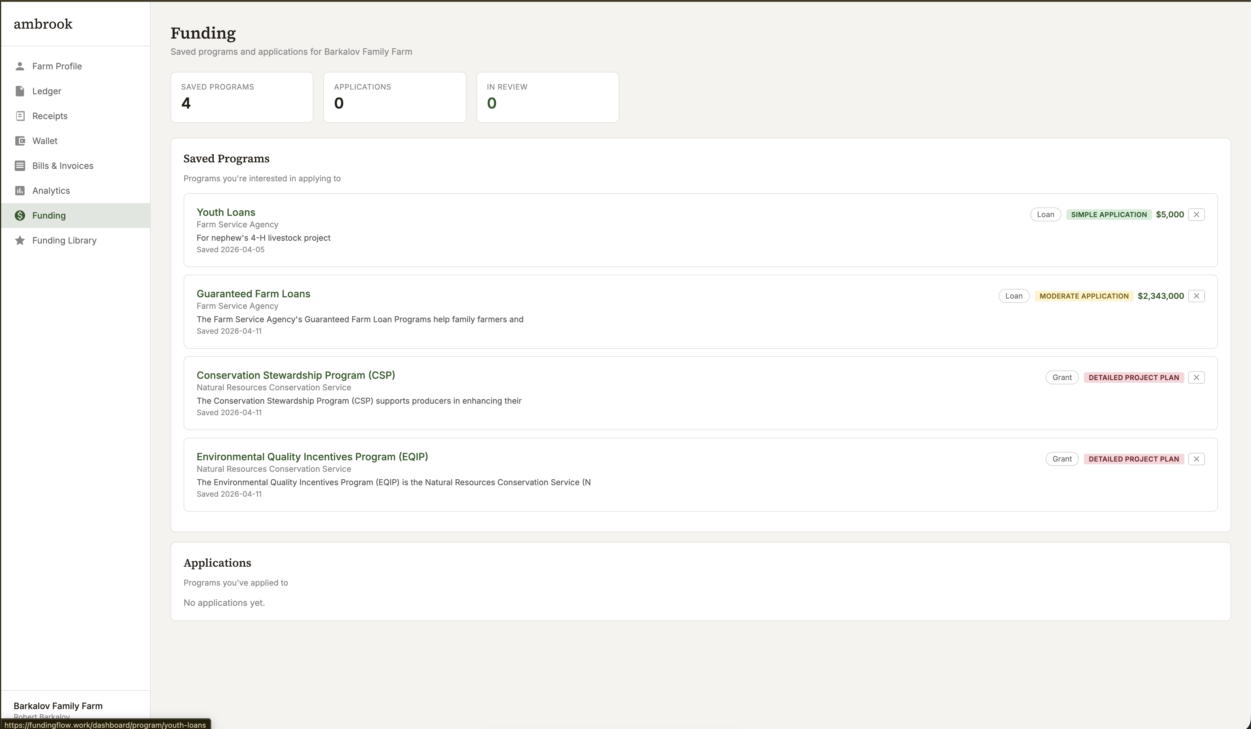
Task: Click Barkalov Family Farm account footer
Action: click(x=58, y=706)
